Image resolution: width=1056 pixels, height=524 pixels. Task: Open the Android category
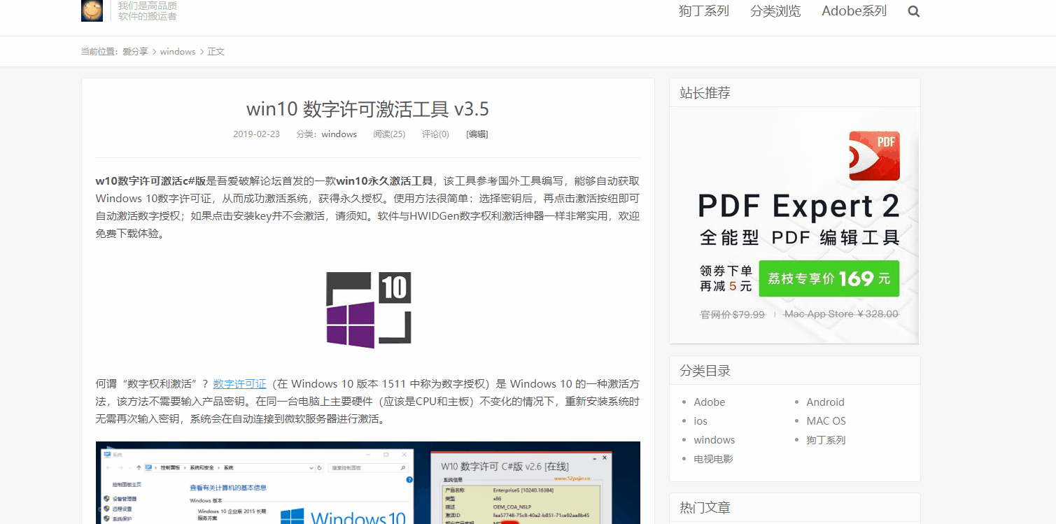coord(825,402)
